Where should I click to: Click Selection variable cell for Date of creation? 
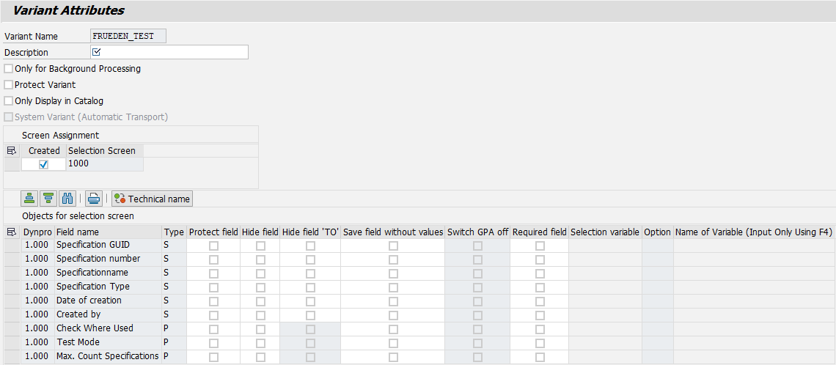point(605,301)
